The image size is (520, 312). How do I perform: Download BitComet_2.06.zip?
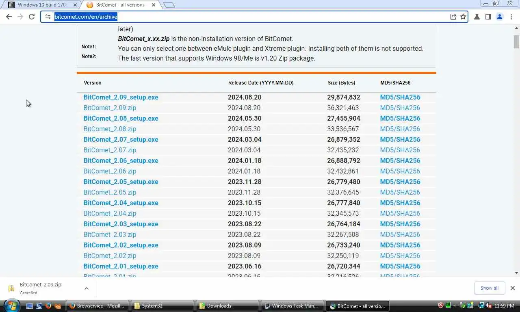click(110, 171)
